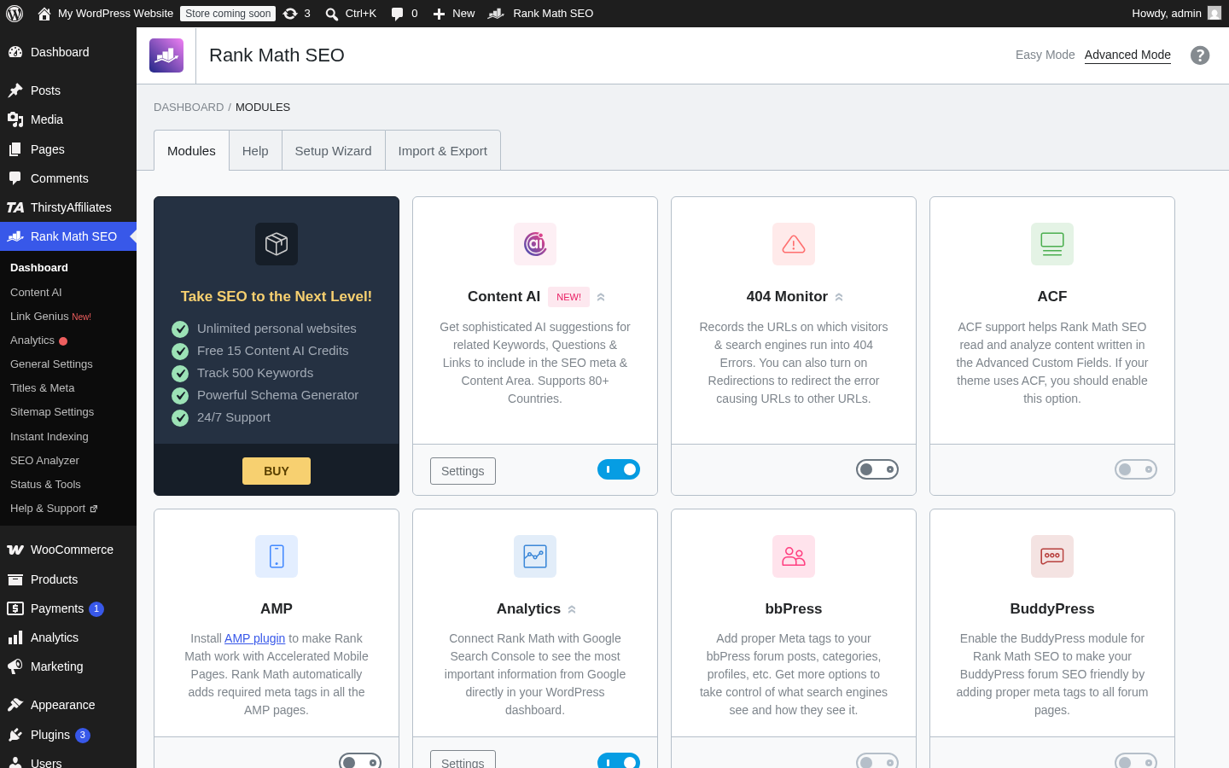Select Advanced Mode
The image size is (1229, 768).
point(1127,55)
